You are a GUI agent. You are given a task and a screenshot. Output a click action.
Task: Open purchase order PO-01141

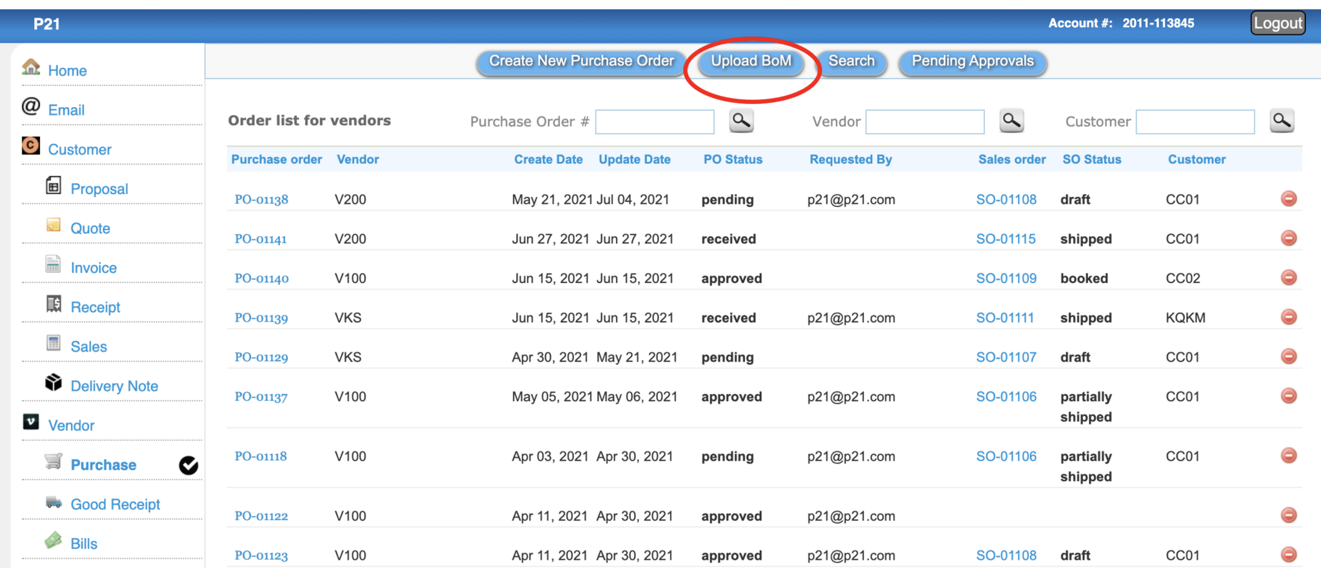tap(261, 239)
